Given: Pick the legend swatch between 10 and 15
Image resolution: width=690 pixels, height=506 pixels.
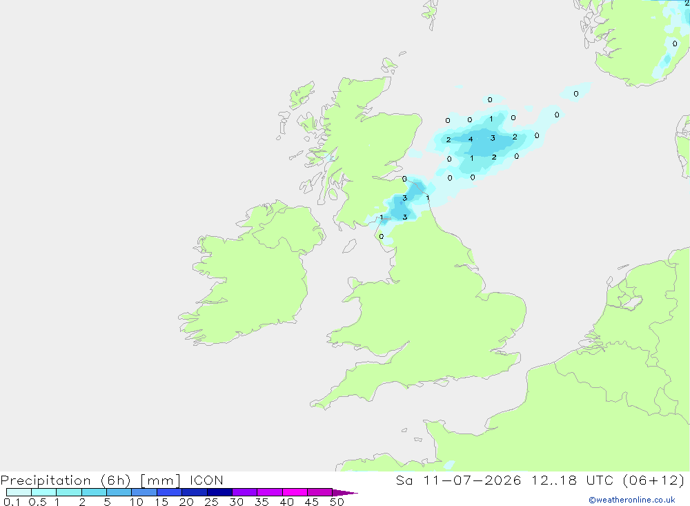Looking at the screenshot, I should (x=144, y=492).
